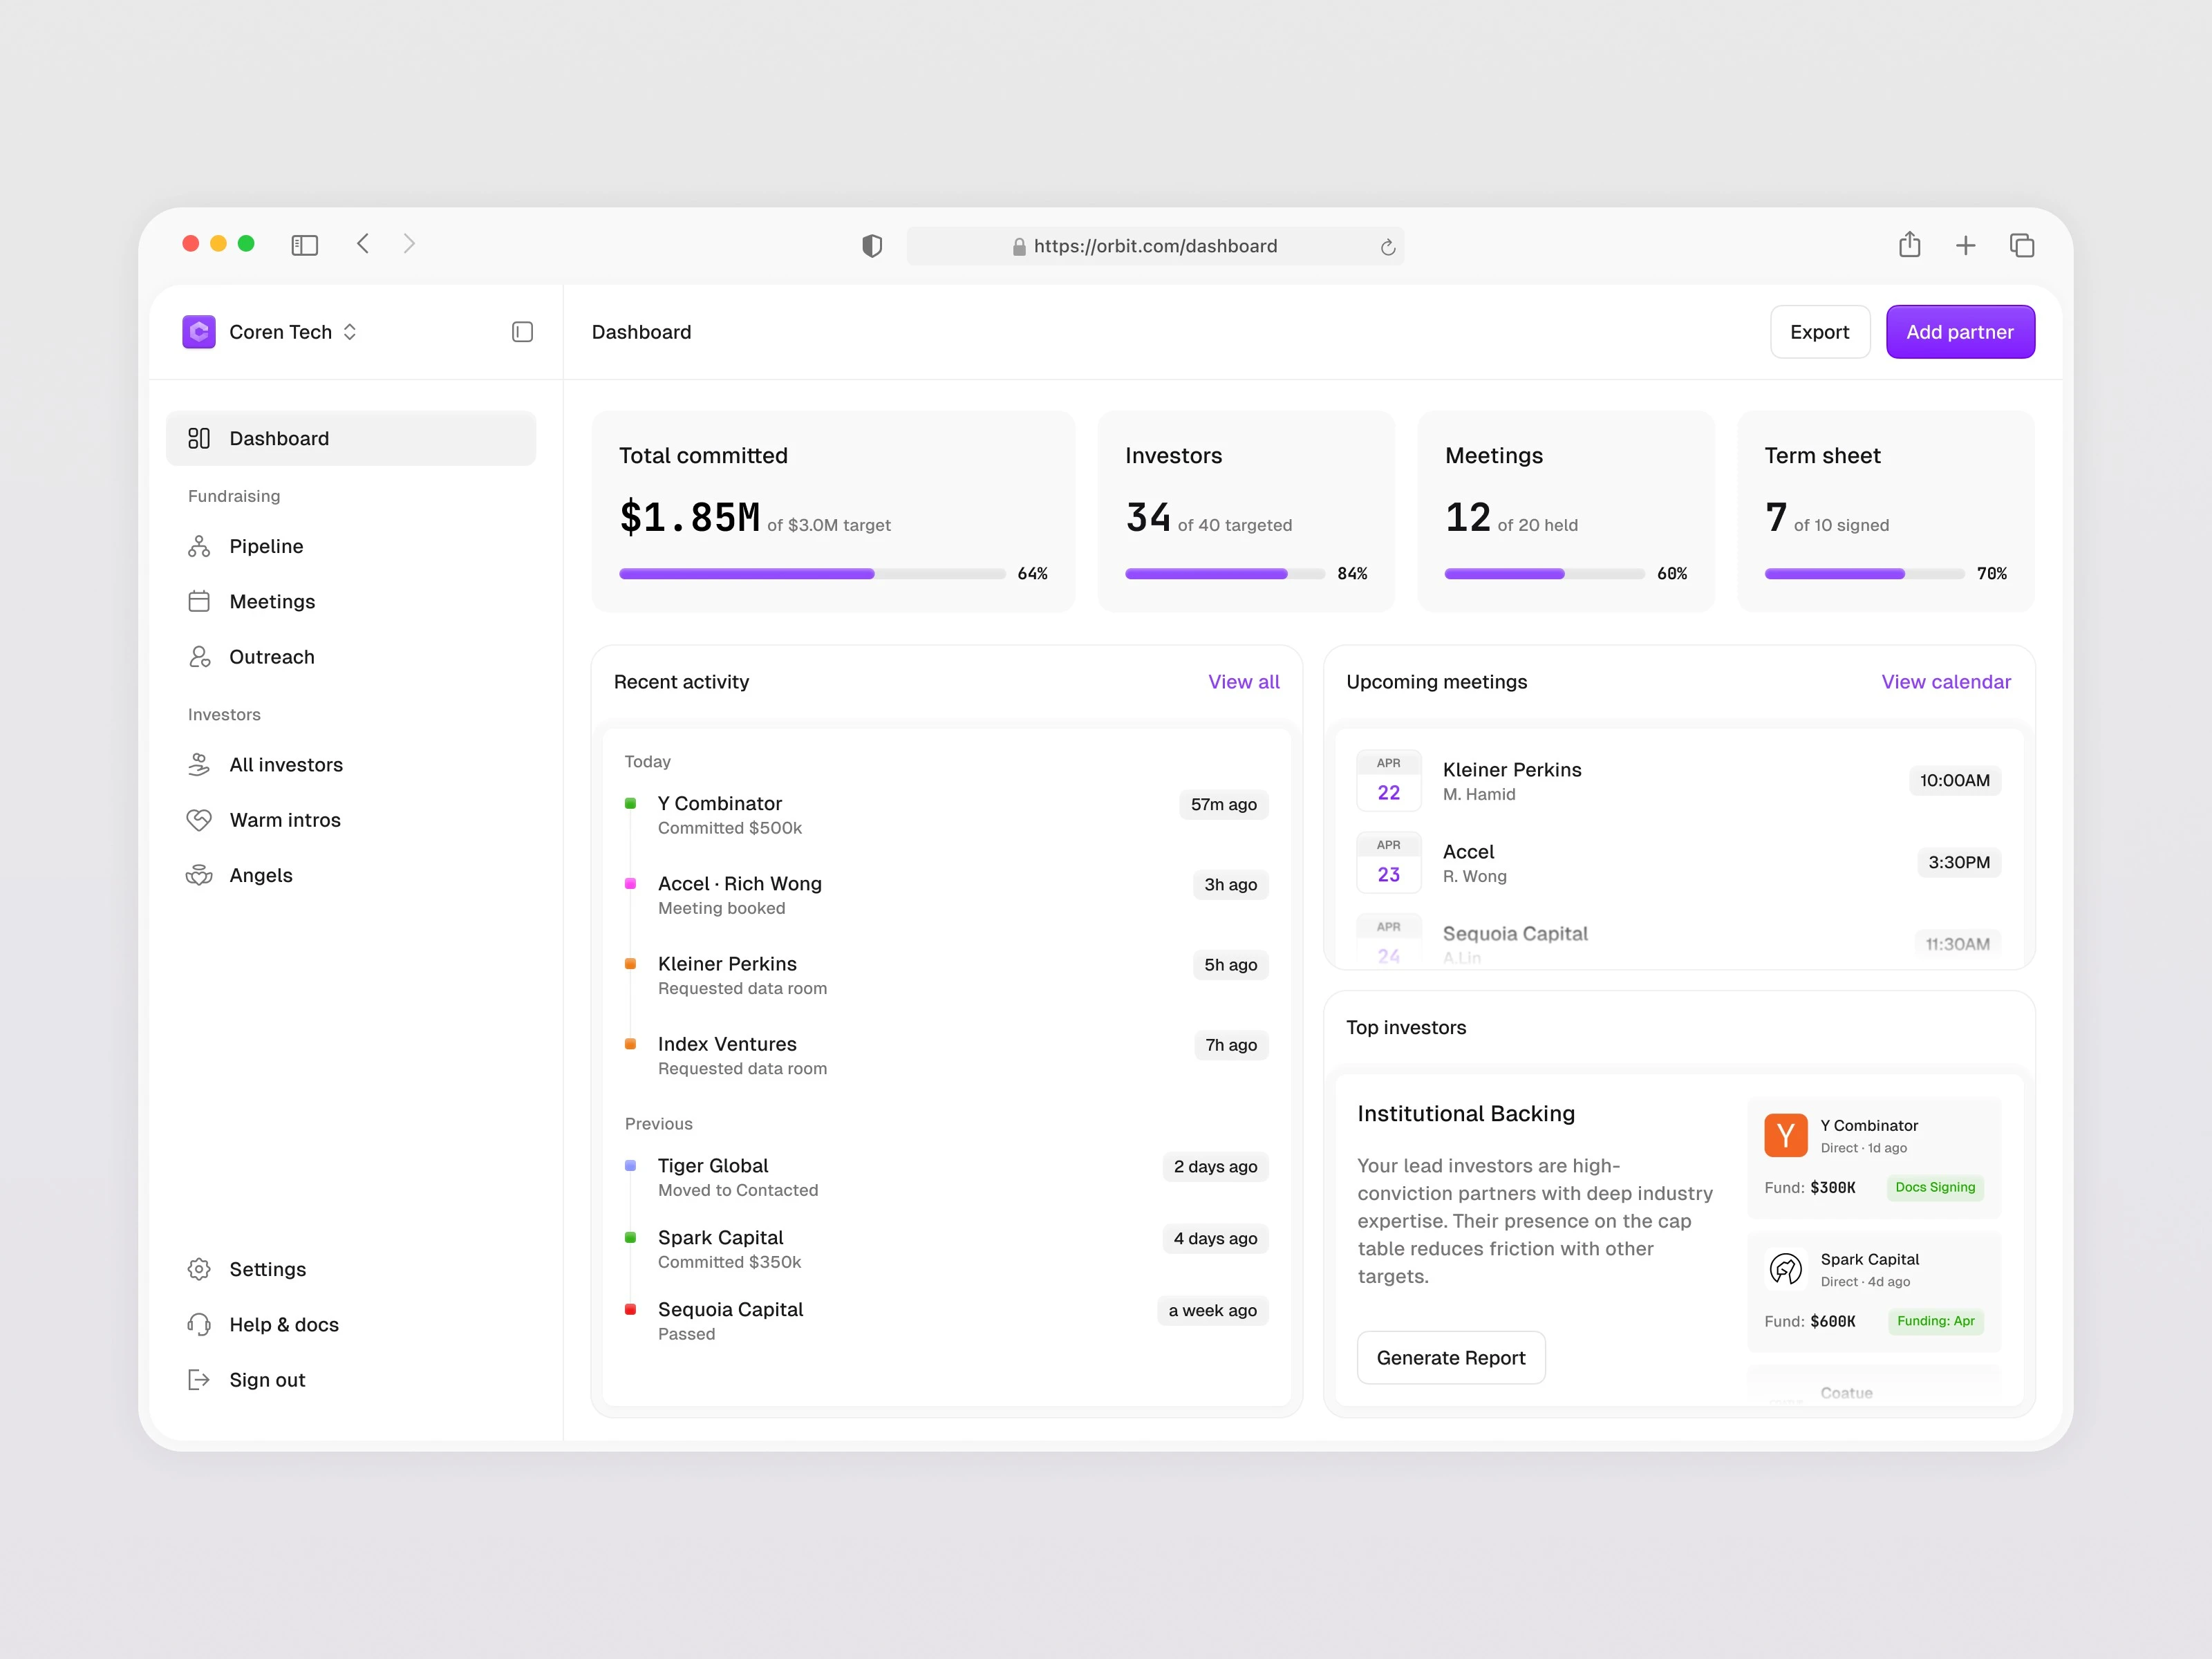Screen dimensions: 2212x1659
Task: Select Kleiner Perkins requested data room entry
Action: (x=946, y=975)
